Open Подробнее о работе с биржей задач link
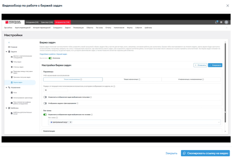This screenshot has width=232, height=159. [x=53, y=54]
